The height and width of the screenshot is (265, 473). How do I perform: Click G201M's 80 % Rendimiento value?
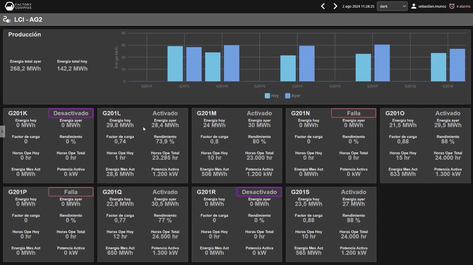tap(259, 142)
